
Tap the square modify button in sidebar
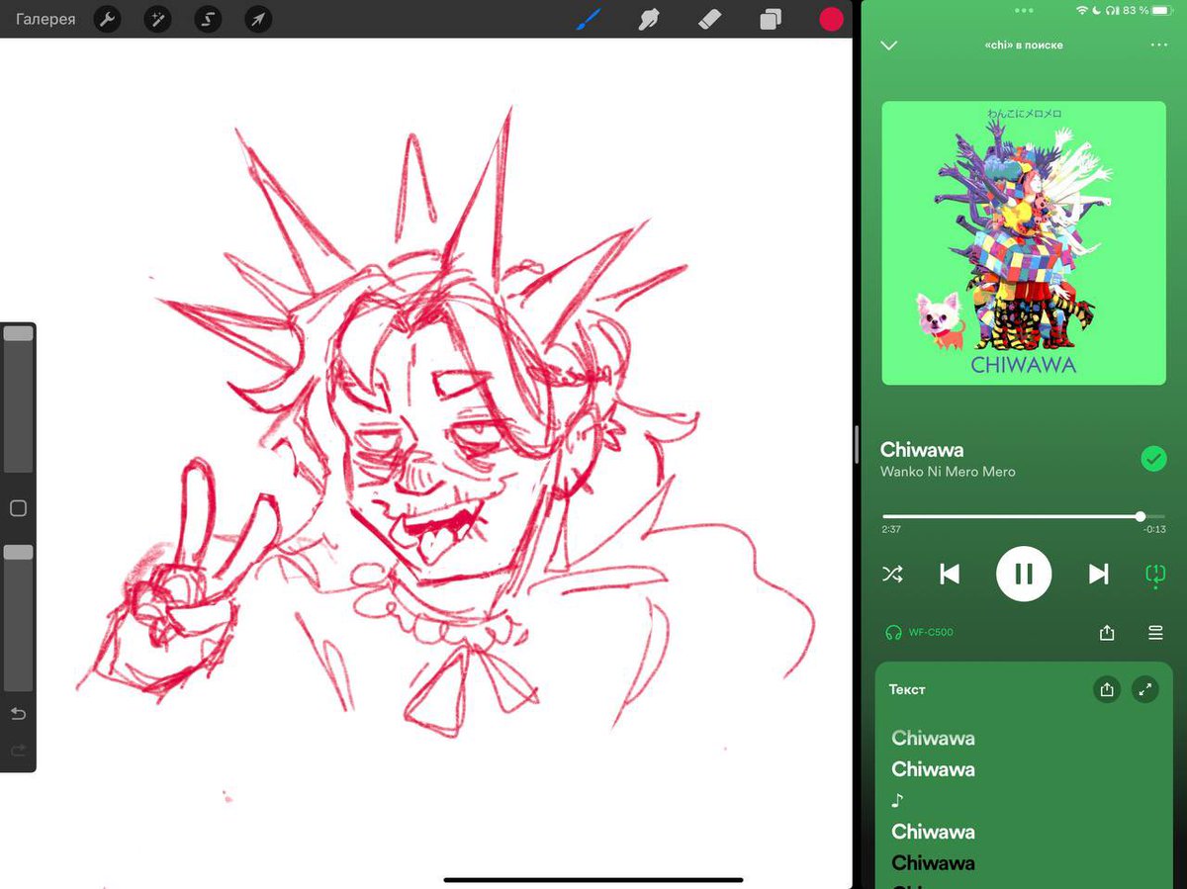tap(18, 508)
